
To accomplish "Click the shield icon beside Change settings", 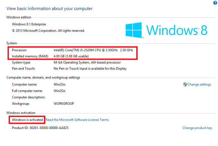I will [185, 84].
